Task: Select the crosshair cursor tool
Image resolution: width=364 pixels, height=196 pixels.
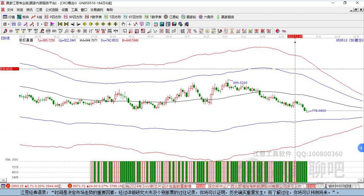Action: tap(129, 24)
